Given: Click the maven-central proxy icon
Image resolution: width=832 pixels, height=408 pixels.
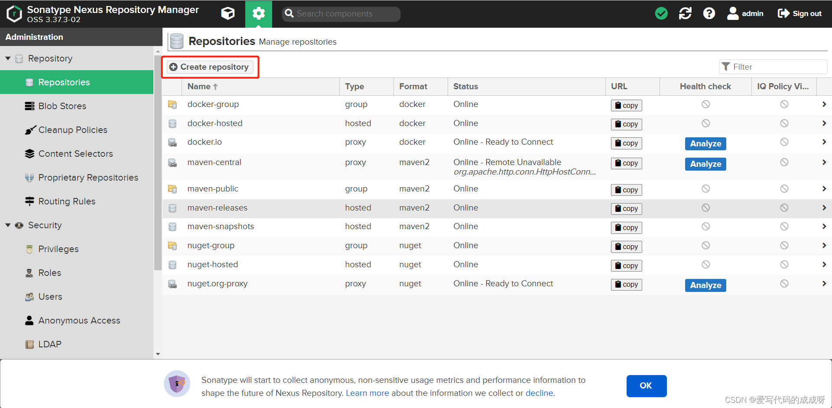Looking at the screenshot, I should coord(172,163).
